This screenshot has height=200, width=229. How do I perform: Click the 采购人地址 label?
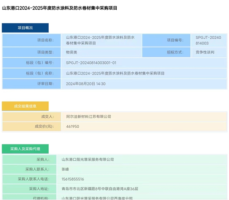[39, 189]
